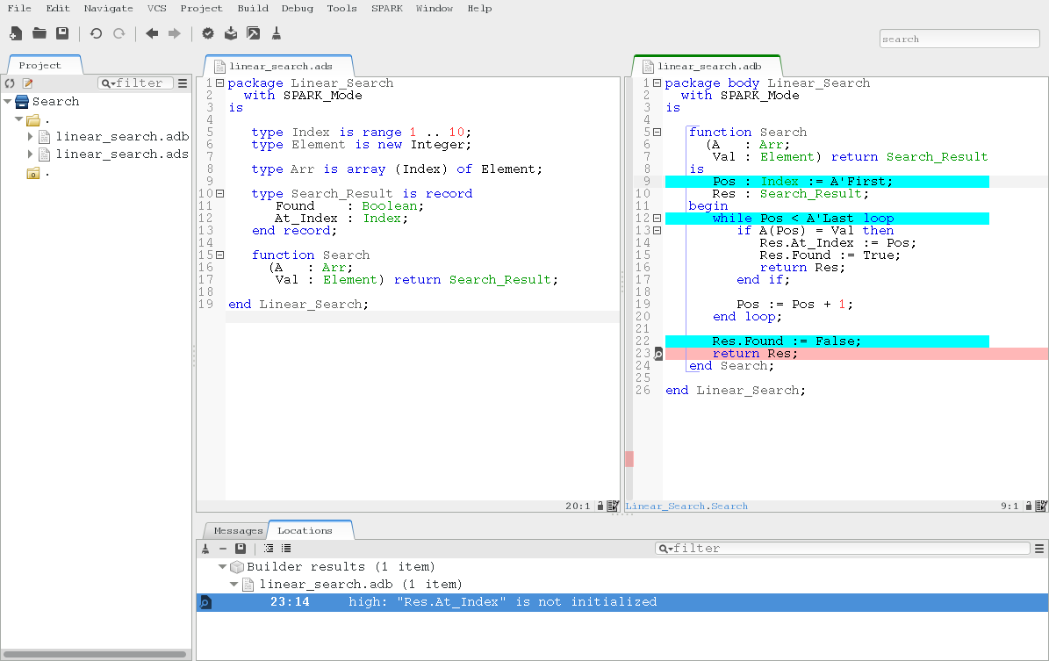This screenshot has width=1049, height=661.
Task: Click the minus remove icon in Locations
Action: tap(223, 549)
